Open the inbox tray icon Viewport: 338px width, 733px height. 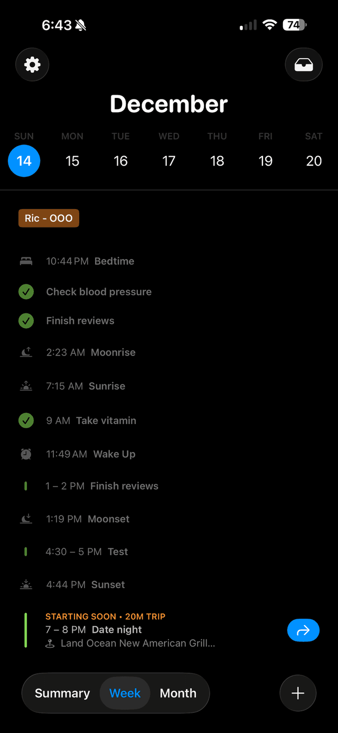tap(304, 65)
